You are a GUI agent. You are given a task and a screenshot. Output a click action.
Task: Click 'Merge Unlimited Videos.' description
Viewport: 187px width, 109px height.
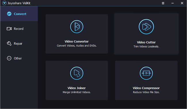click(x=77, y=92)
